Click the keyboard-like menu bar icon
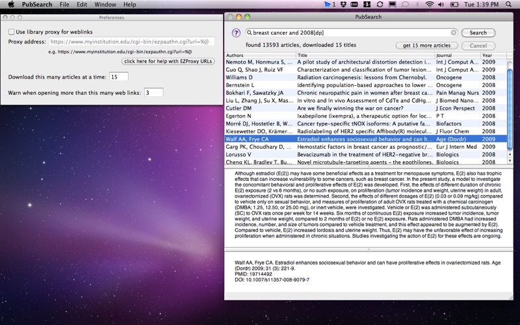Image resolution: width=520 pixels, height=325 pixels. (x=354, y=5)
